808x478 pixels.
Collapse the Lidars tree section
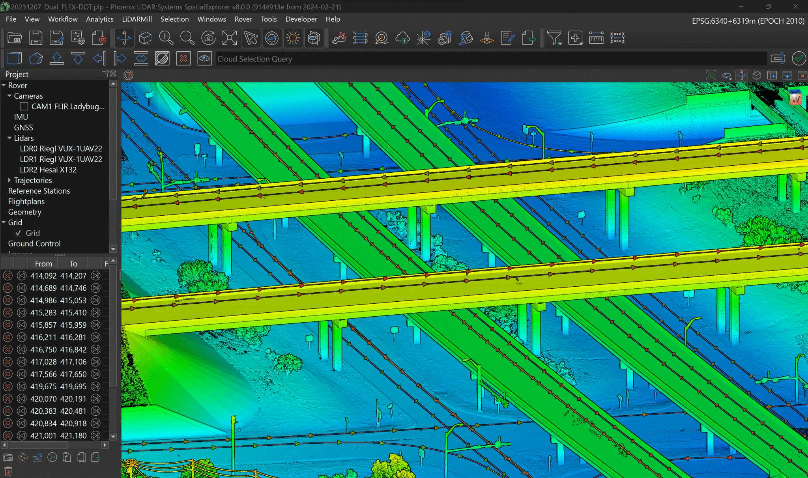point(9,138)
